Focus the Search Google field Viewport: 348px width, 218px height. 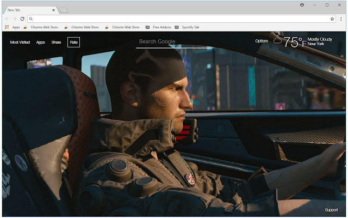[174, 42]
